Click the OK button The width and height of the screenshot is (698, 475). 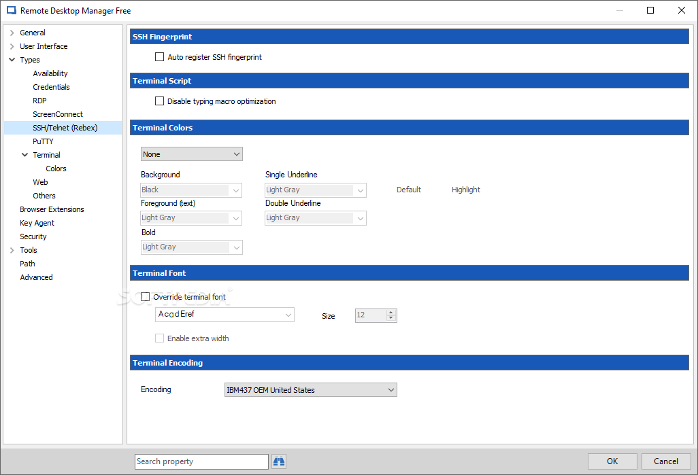(612, 461)
